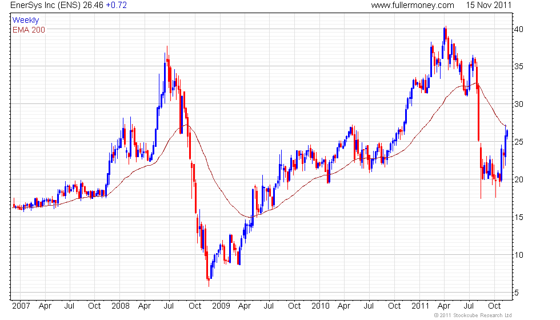Click the 15 price axis label

519,217
